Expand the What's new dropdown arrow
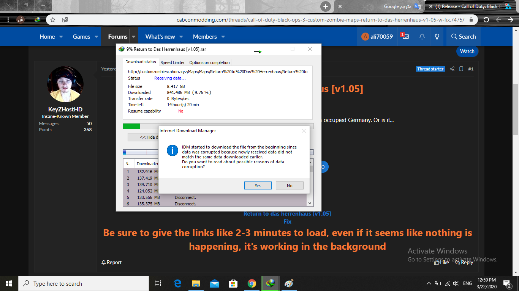This screenshot has width=519, height=291. point(181,37)
